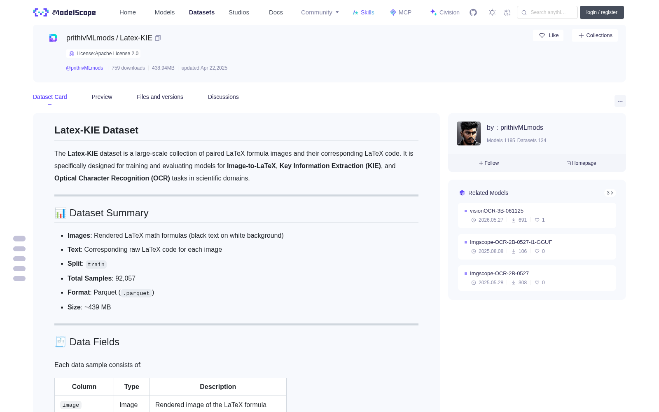Click 'License:Apache License 2.0' badge
This screenshot has height=412, width=659.
[x=103, y=54]
